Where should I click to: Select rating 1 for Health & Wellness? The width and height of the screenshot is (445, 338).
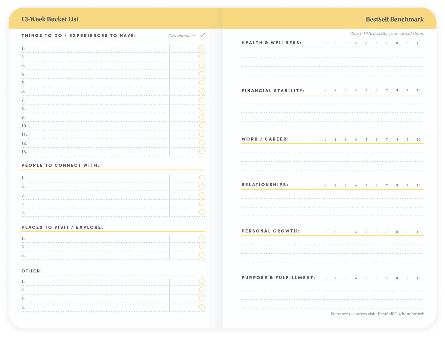click(325, 43)
